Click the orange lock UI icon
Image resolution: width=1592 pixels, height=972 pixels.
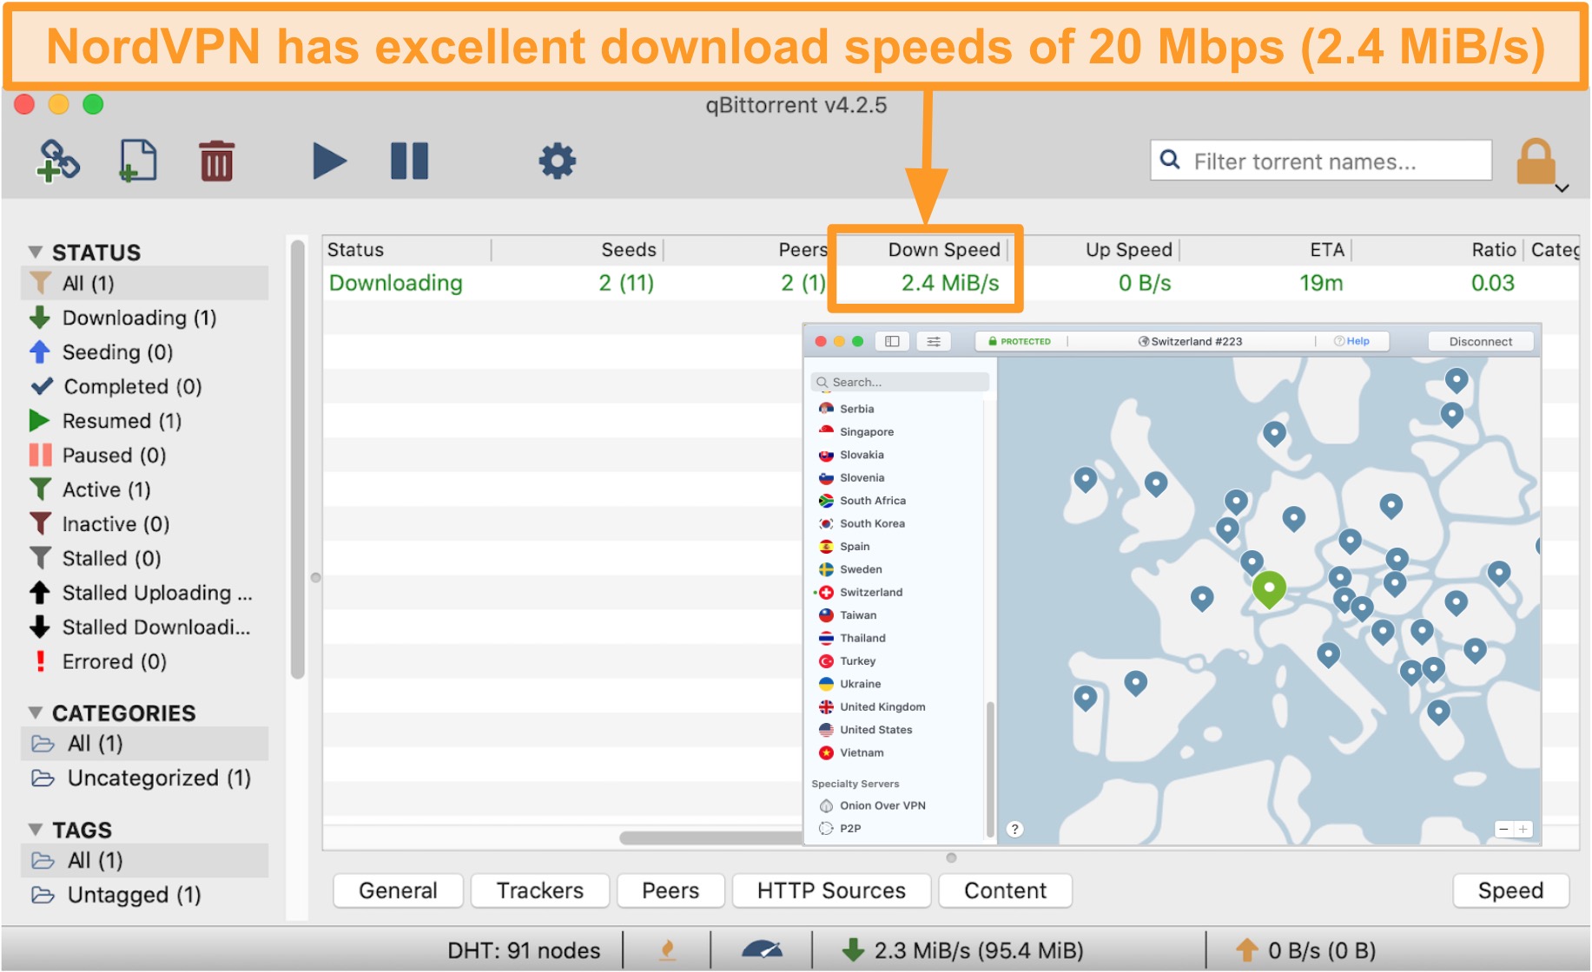click(x=1535, y=161)
